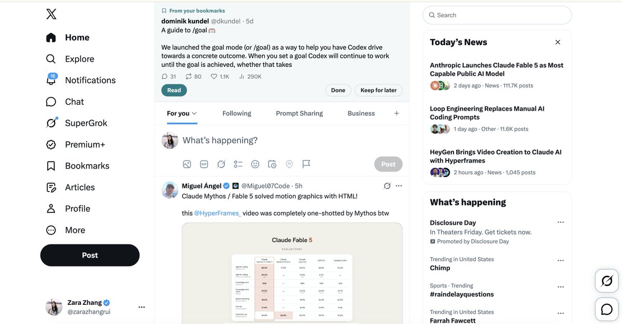622x324 pixels.
Task: Open the X logo home icon
Action: coord(51,14)
